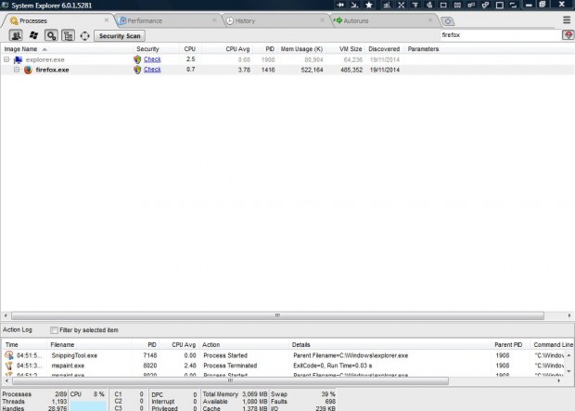Viewport: 575px width, 411px height.
Task: Enable Filter by selected item checkbox
Action: pyautogui.click(x=54, y=330)
